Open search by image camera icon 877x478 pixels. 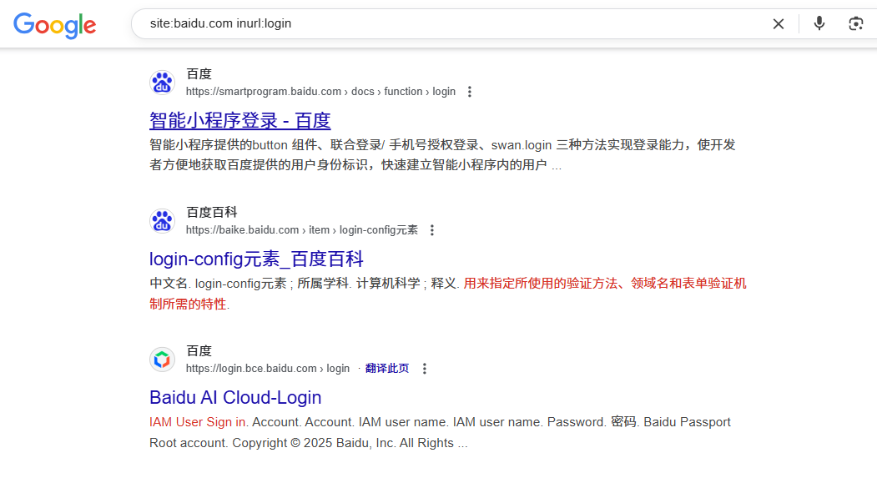point(855,23)
